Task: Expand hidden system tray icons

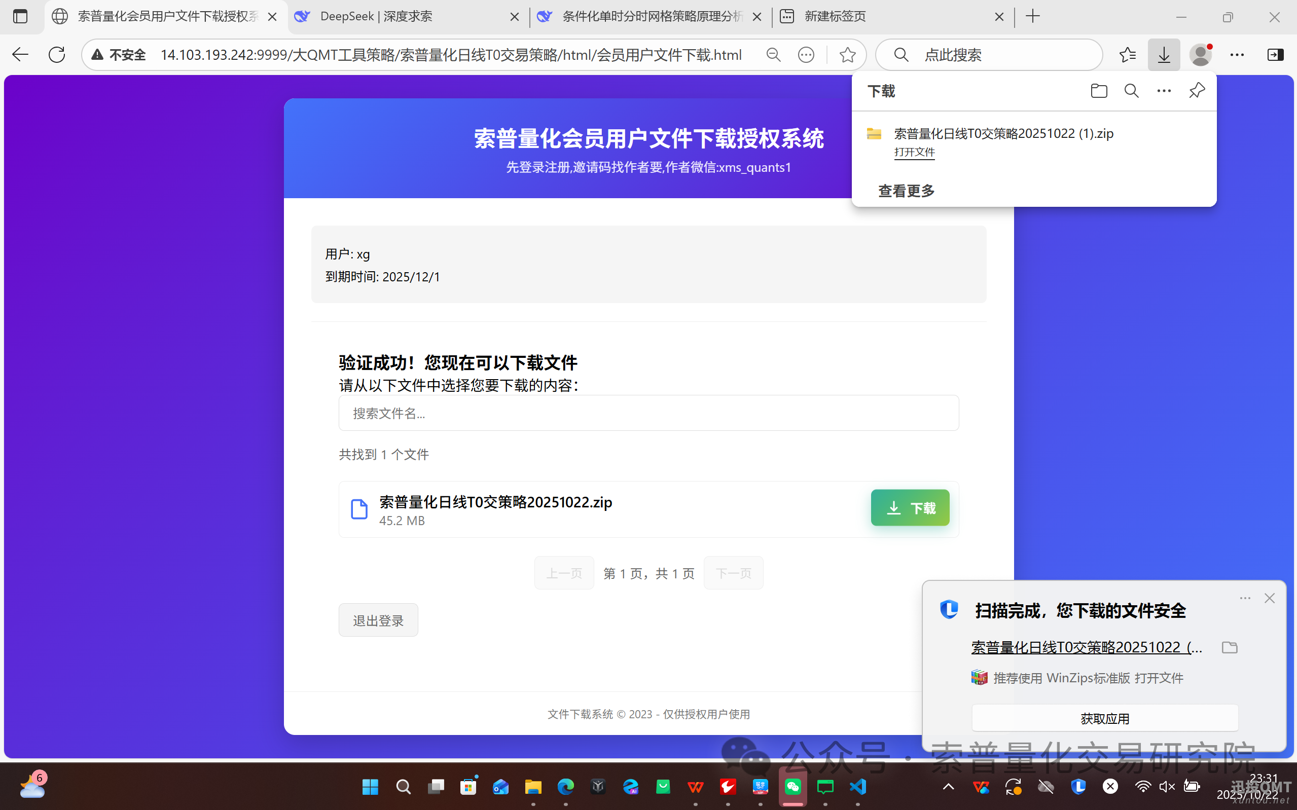Action: (x=948, y=786)
